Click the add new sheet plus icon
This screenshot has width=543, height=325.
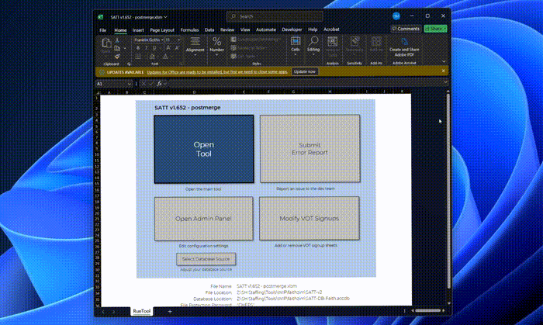click(170, 311)
